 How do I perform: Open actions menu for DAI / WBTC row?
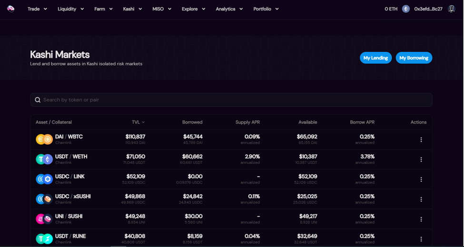(421, 139)
